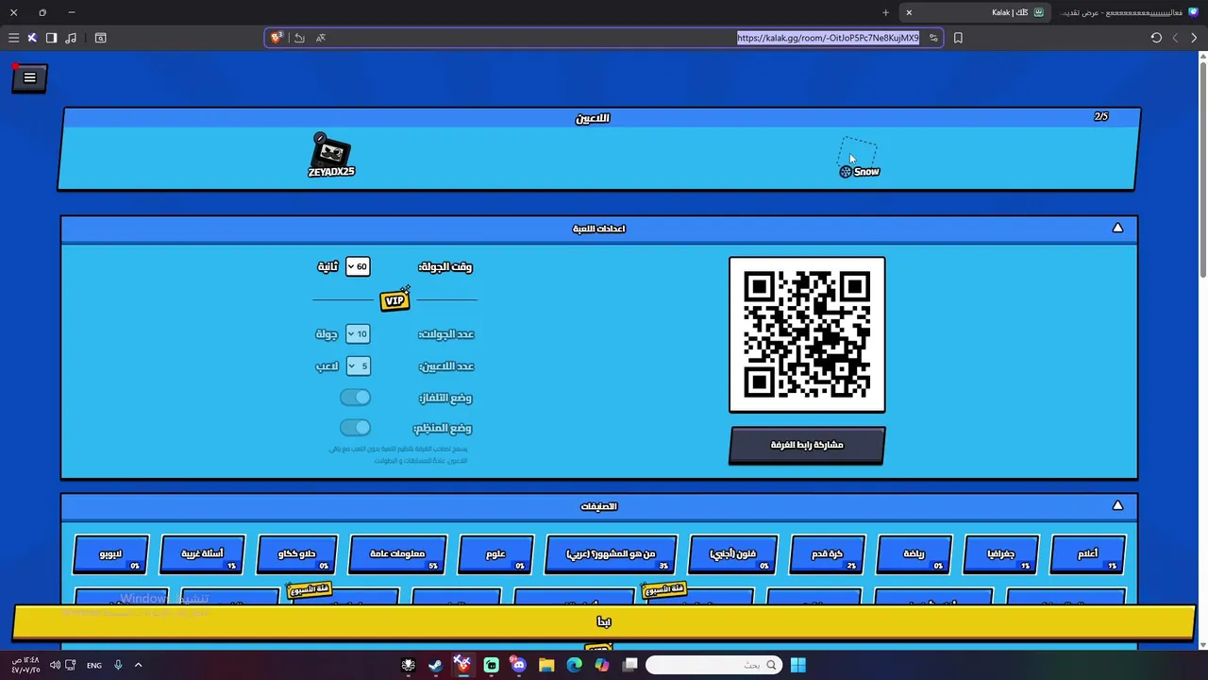
Task: Click the Windows taskbar search box
Action: [x=714, y=665]
